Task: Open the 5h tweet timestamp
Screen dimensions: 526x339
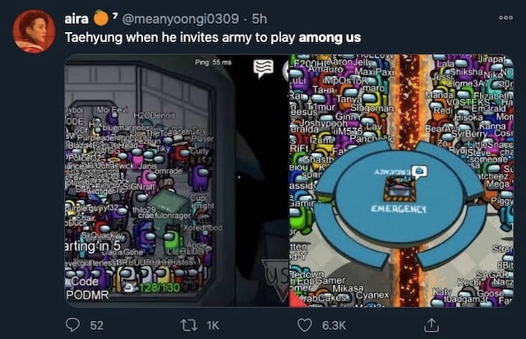Action: [260, 19]
